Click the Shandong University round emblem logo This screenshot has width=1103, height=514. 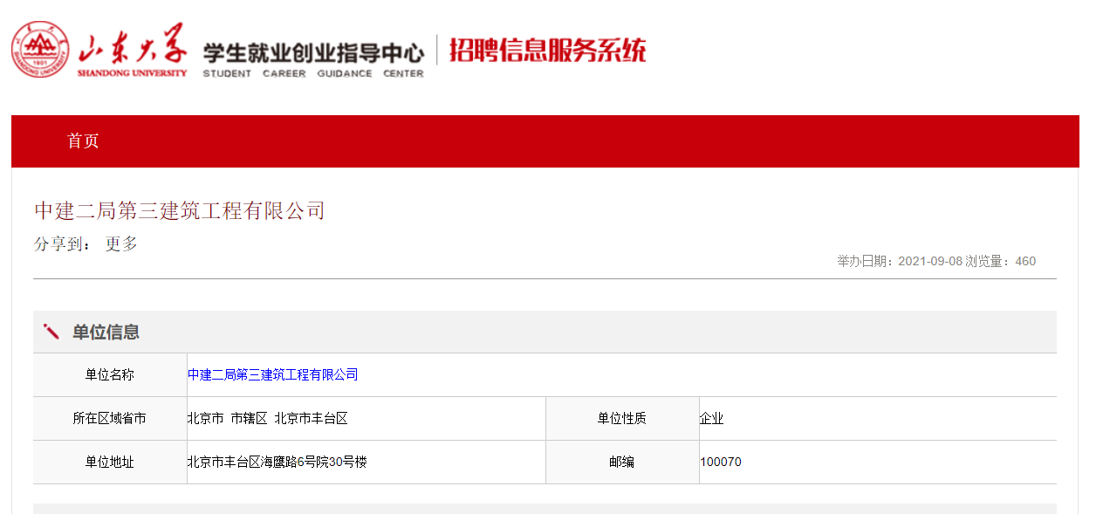(x=39, y=50)
